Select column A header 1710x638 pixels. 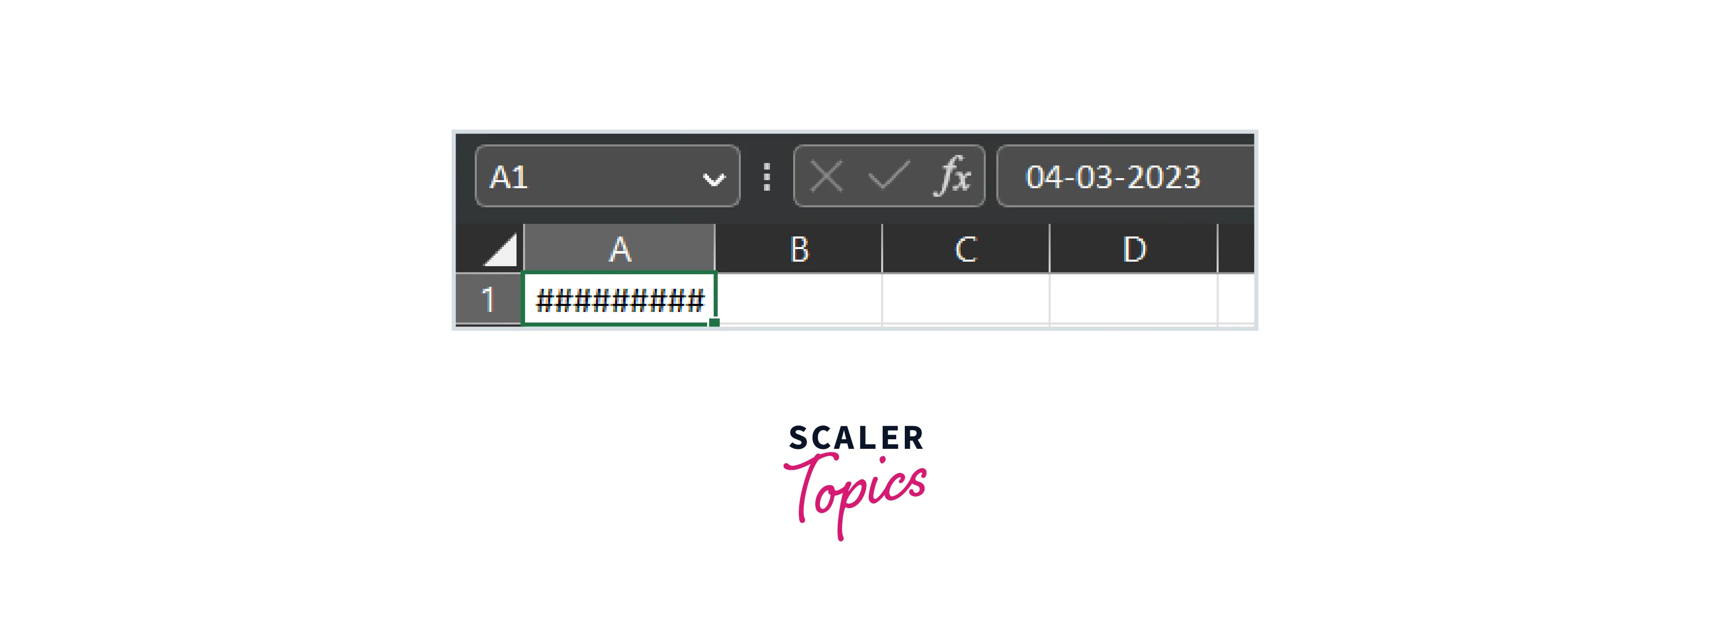pos(619,250)
